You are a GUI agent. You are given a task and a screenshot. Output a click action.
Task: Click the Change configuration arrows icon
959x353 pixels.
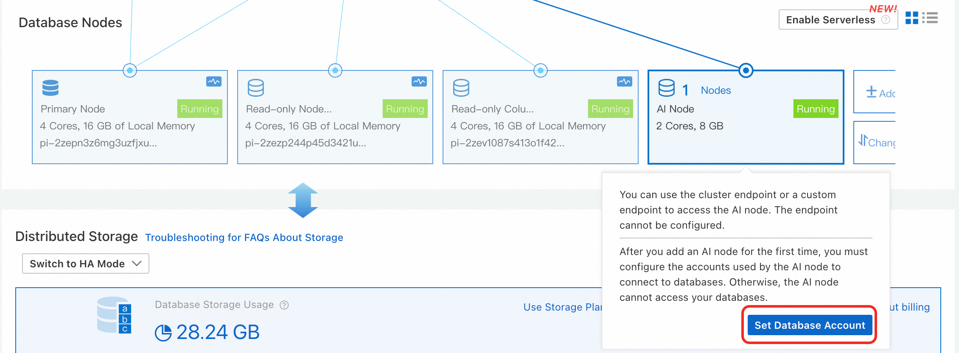pyautogui.click(x=863, y=140)
